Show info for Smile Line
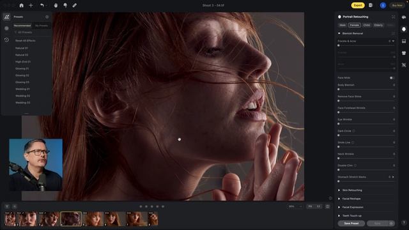The height and width of the screenshot is (230, 409). [353, 142]
